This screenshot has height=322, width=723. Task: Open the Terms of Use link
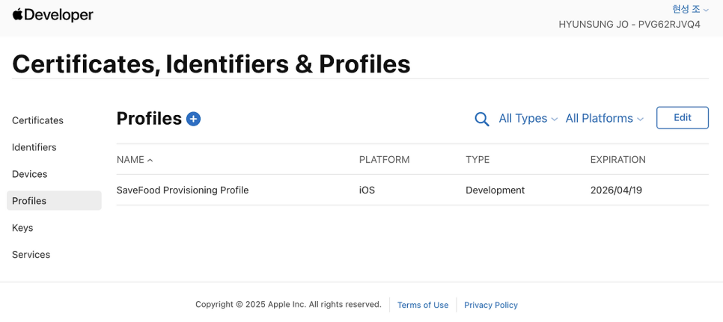[423, 305]
